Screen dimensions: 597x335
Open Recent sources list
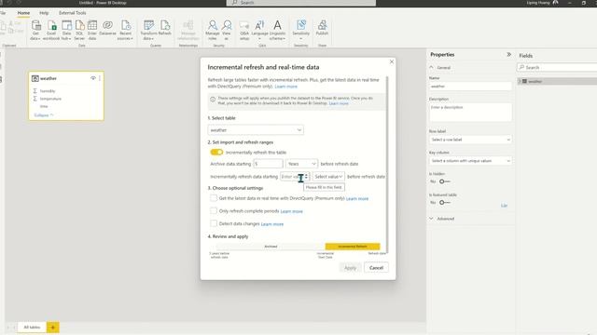[125, 30]
